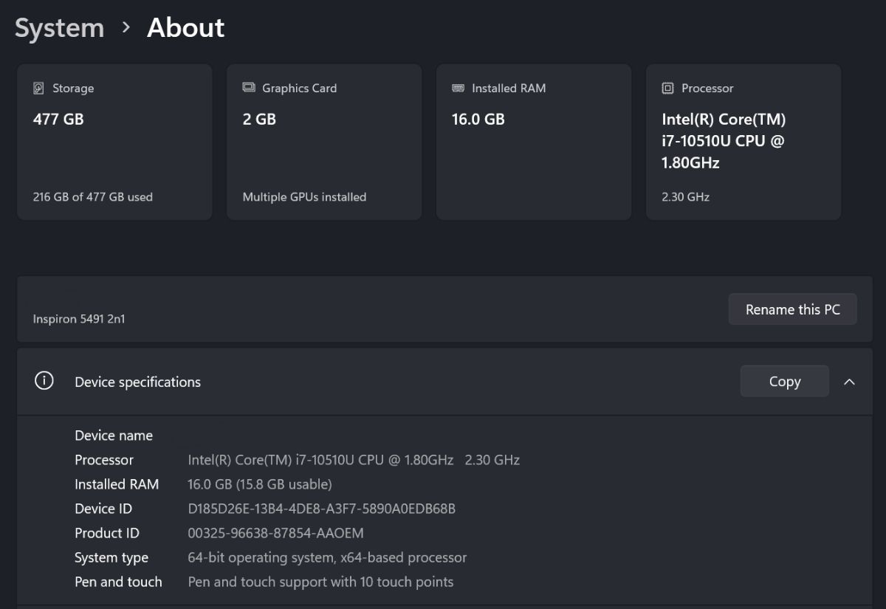Click the Installed RAM memory icon
Viewport: 886px width, 609px height.
[x=458, y=88]
